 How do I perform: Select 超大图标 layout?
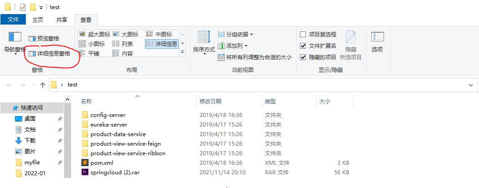click(x=95, y=34)
